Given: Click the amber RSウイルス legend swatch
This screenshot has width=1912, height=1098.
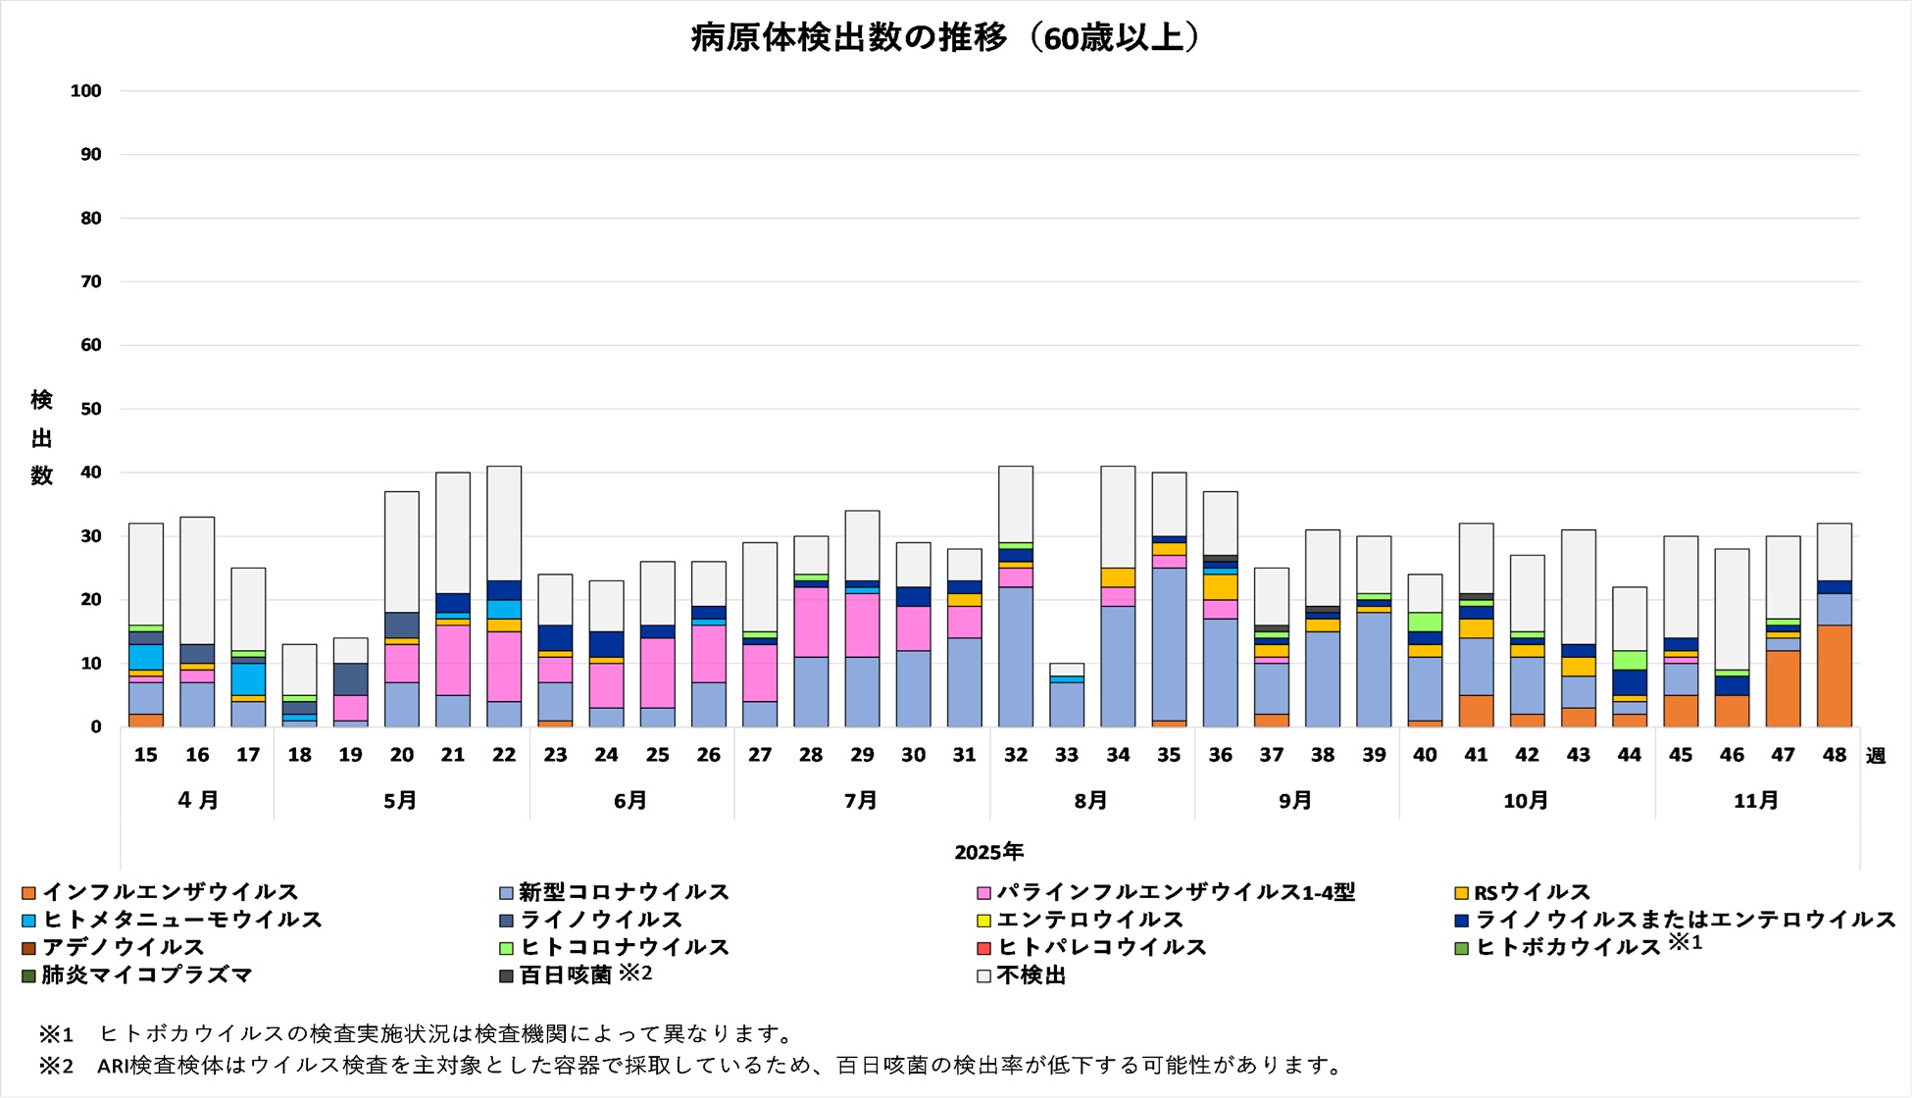Looking at the screenshot, I should pos(1461,893).
